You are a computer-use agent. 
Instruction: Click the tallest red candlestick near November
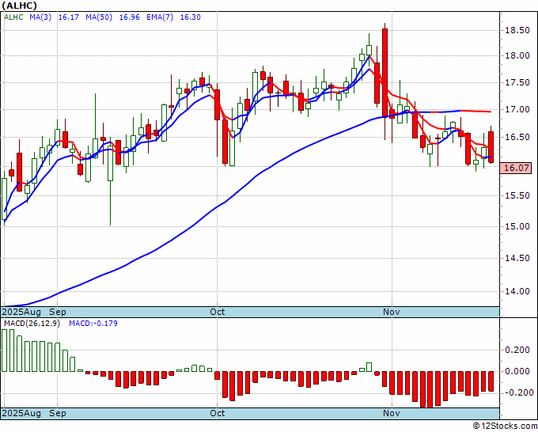pyautogui.click(x=385, y=73)
